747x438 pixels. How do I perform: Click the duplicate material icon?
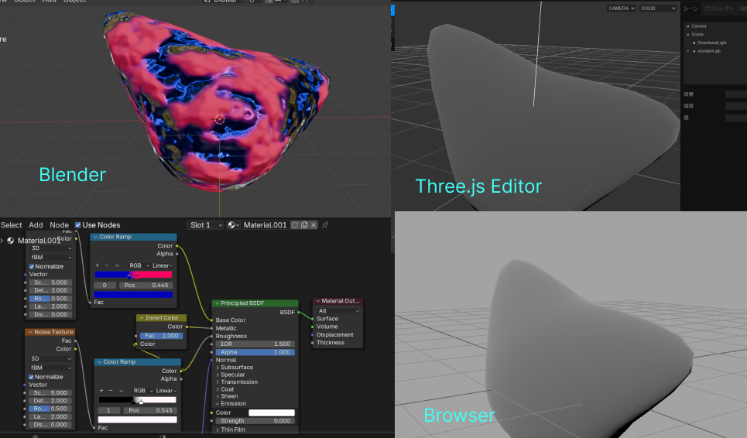point(304,225)
